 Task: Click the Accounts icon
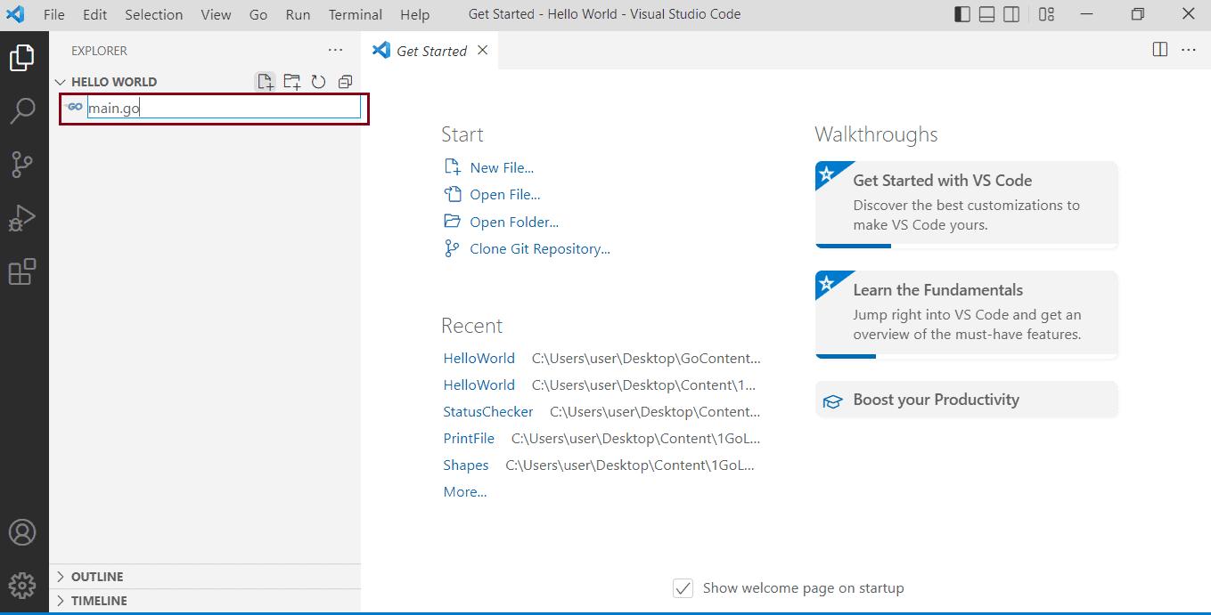pyautogui.click(x=22, y=532)
